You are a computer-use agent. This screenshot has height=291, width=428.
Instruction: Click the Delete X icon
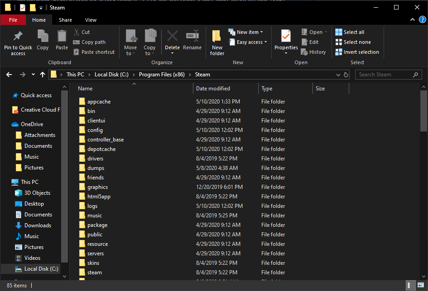click(173, 36)
